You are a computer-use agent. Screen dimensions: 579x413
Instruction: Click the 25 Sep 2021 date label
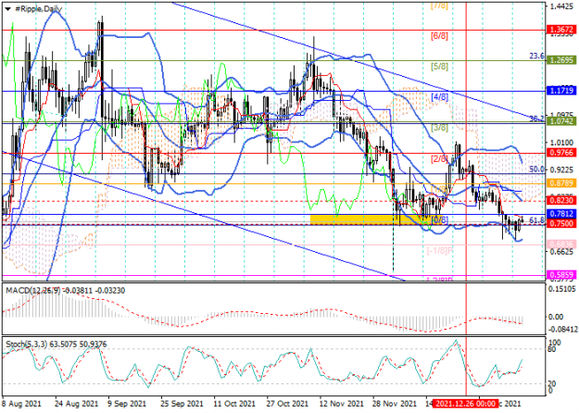(x=183, y=404)
